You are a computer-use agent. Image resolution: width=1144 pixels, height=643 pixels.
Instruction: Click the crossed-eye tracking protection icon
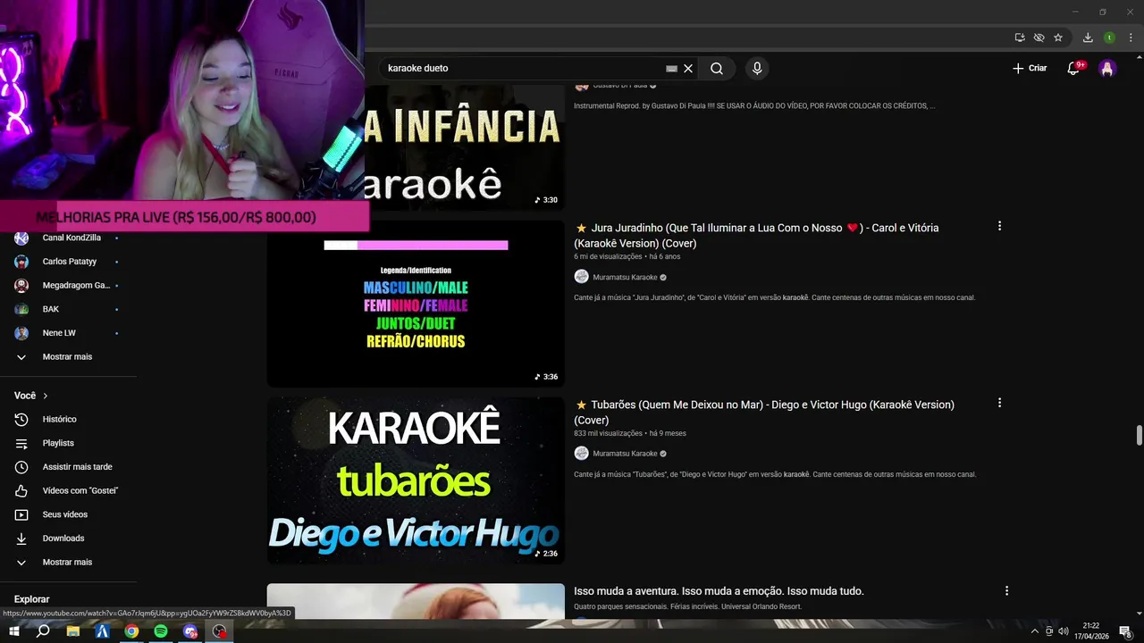click(1039, 38)
